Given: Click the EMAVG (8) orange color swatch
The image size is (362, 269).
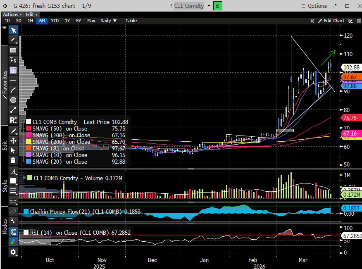Looking at the screenshot, I should click(x=29, y=148).
